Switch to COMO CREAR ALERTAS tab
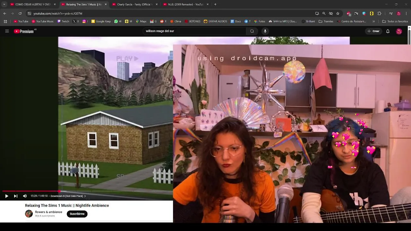The image size is (411, 231). (x=32, y=4)
